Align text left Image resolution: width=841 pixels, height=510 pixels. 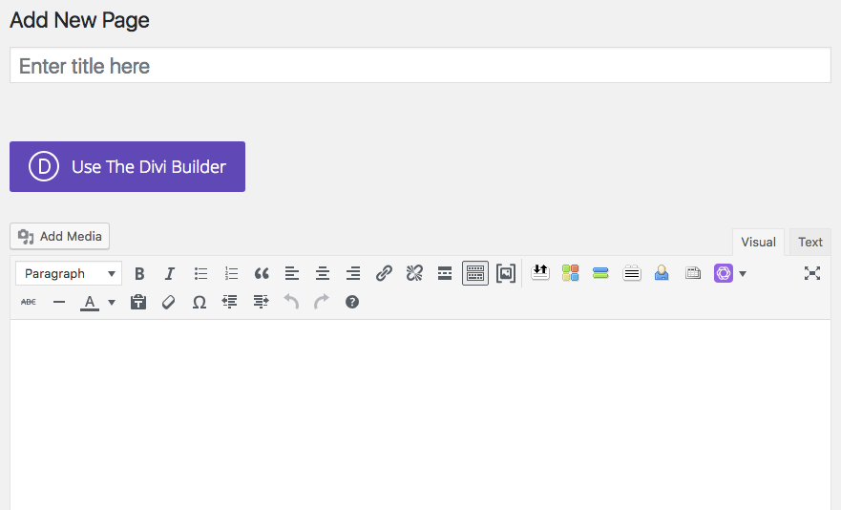point(292,274)
